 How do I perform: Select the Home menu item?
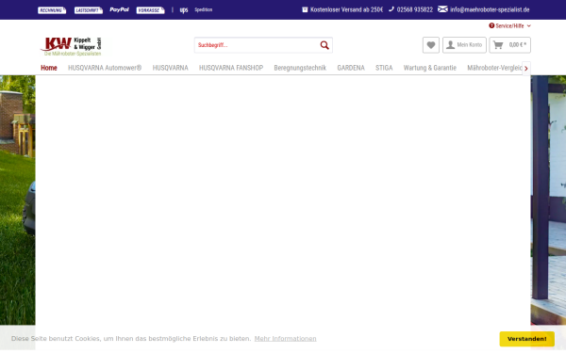coord(49,68)
